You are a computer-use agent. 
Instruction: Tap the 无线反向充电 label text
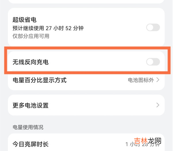pyautogui.click(x=31, y=62)
